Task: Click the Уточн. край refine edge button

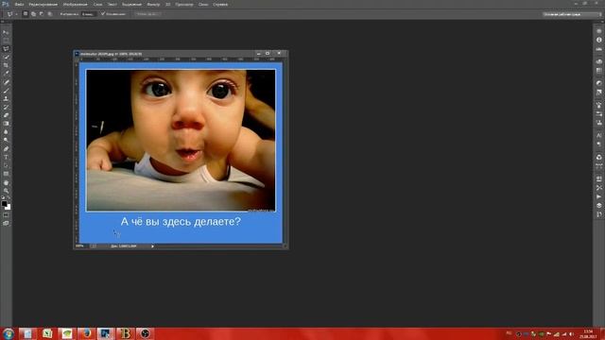Action: point(147,14)
